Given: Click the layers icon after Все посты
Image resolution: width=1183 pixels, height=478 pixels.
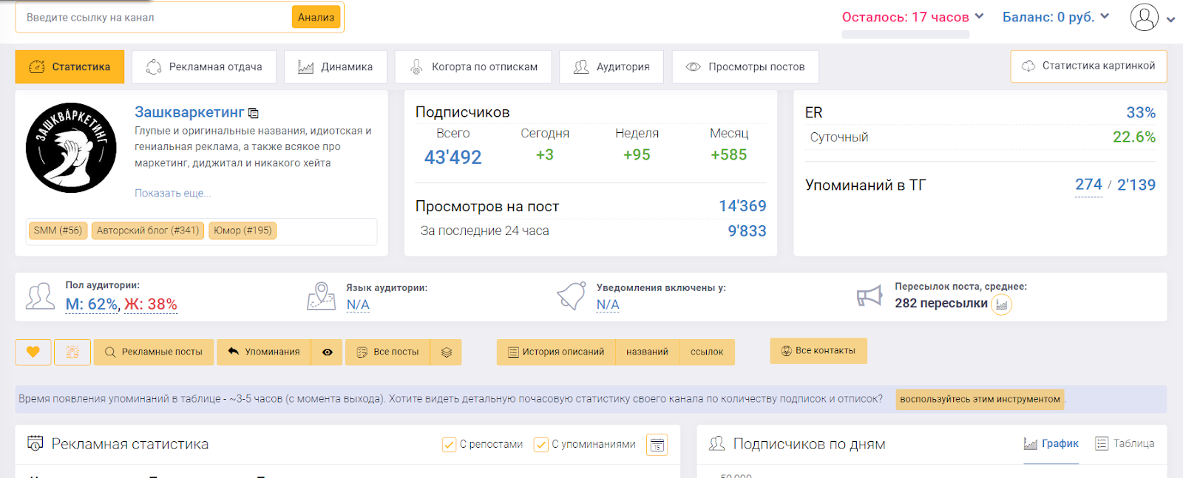Looking at the screenshot, I should pos(447,352).
